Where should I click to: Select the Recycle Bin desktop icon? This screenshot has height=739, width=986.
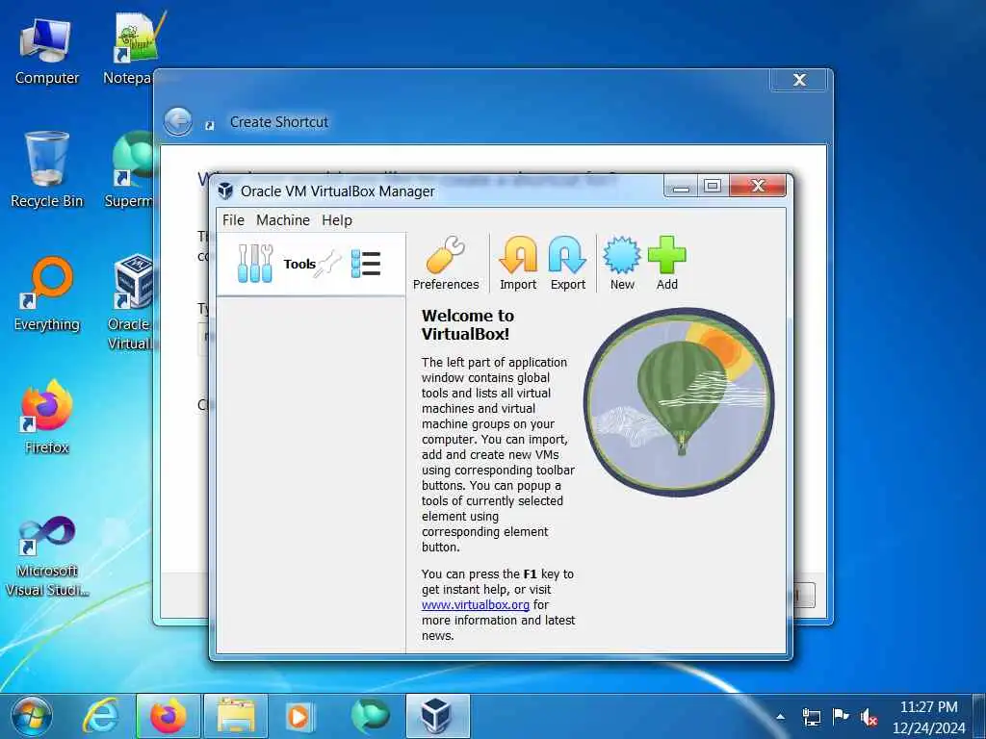tap(46, 169)
